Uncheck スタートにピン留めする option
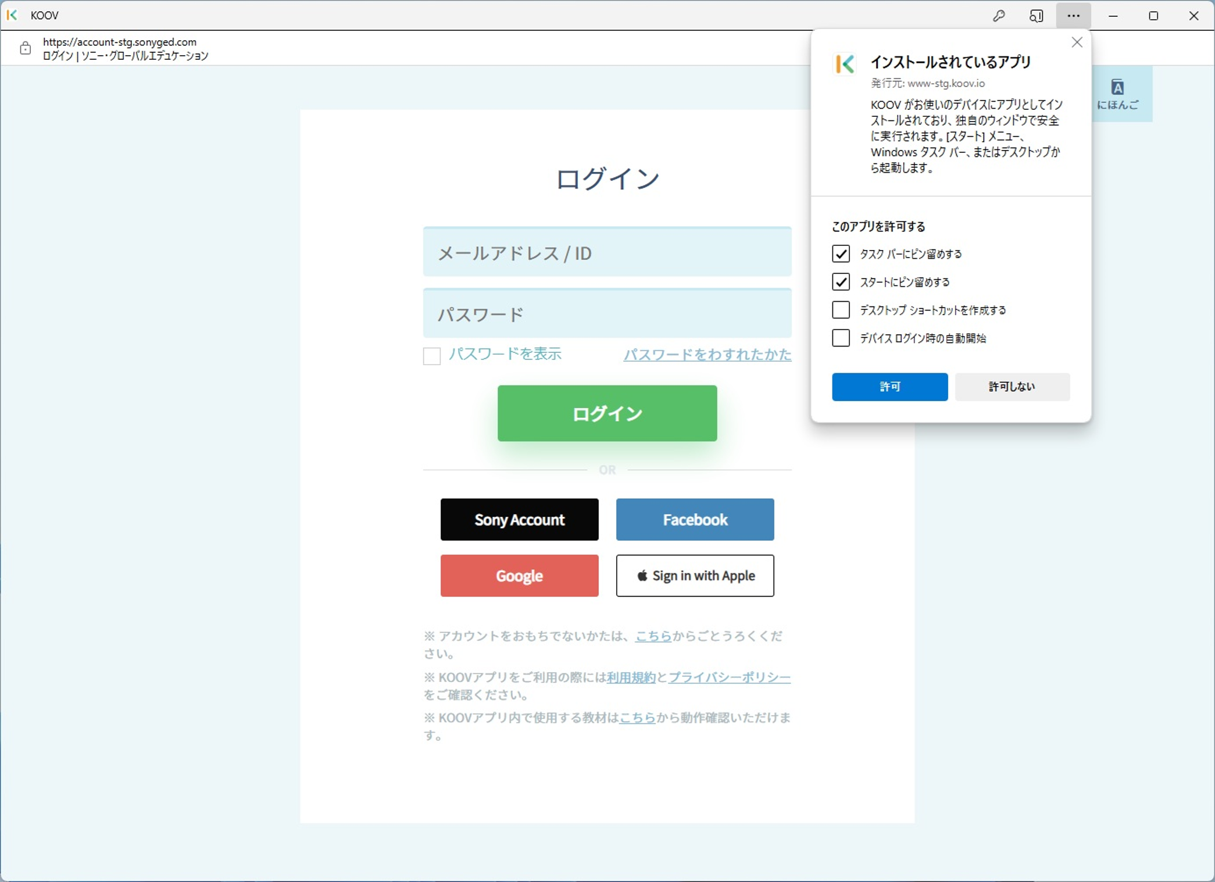This screenshot has width=1215, height=882. [841, 282]
